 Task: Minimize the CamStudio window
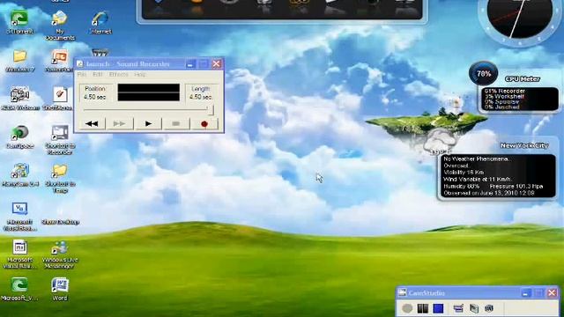pyautogui.click(x=525, y=293)
